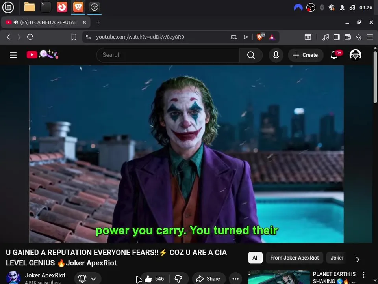Open the notifications bell in system tray
Viewport: 378px width, 284px height.
(342, 7)
